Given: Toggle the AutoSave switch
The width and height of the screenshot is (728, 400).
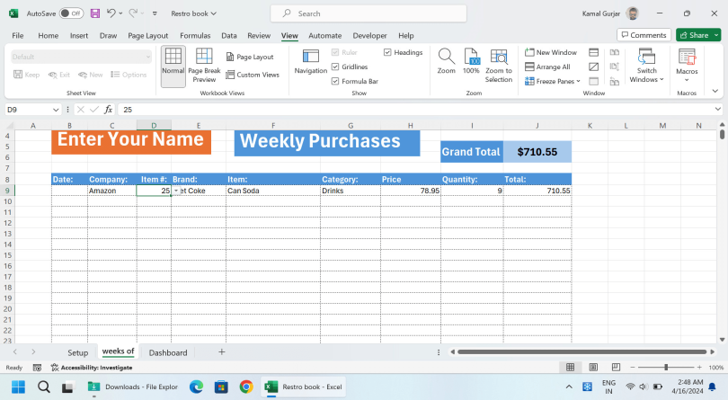Looking at the screenshot, I should [71, 13].
